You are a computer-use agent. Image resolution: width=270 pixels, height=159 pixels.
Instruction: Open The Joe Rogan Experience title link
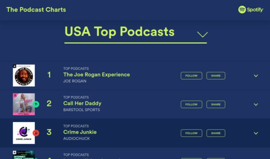tap(97, 75)
